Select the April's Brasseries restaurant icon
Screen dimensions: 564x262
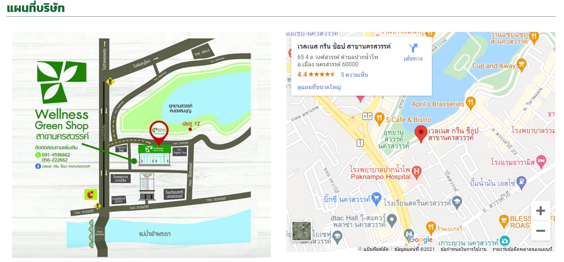pos(471,104)
